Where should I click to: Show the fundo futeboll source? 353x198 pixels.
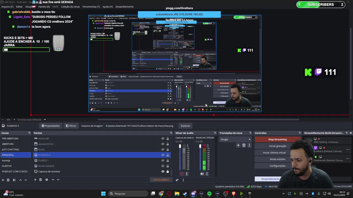[163, 166]
